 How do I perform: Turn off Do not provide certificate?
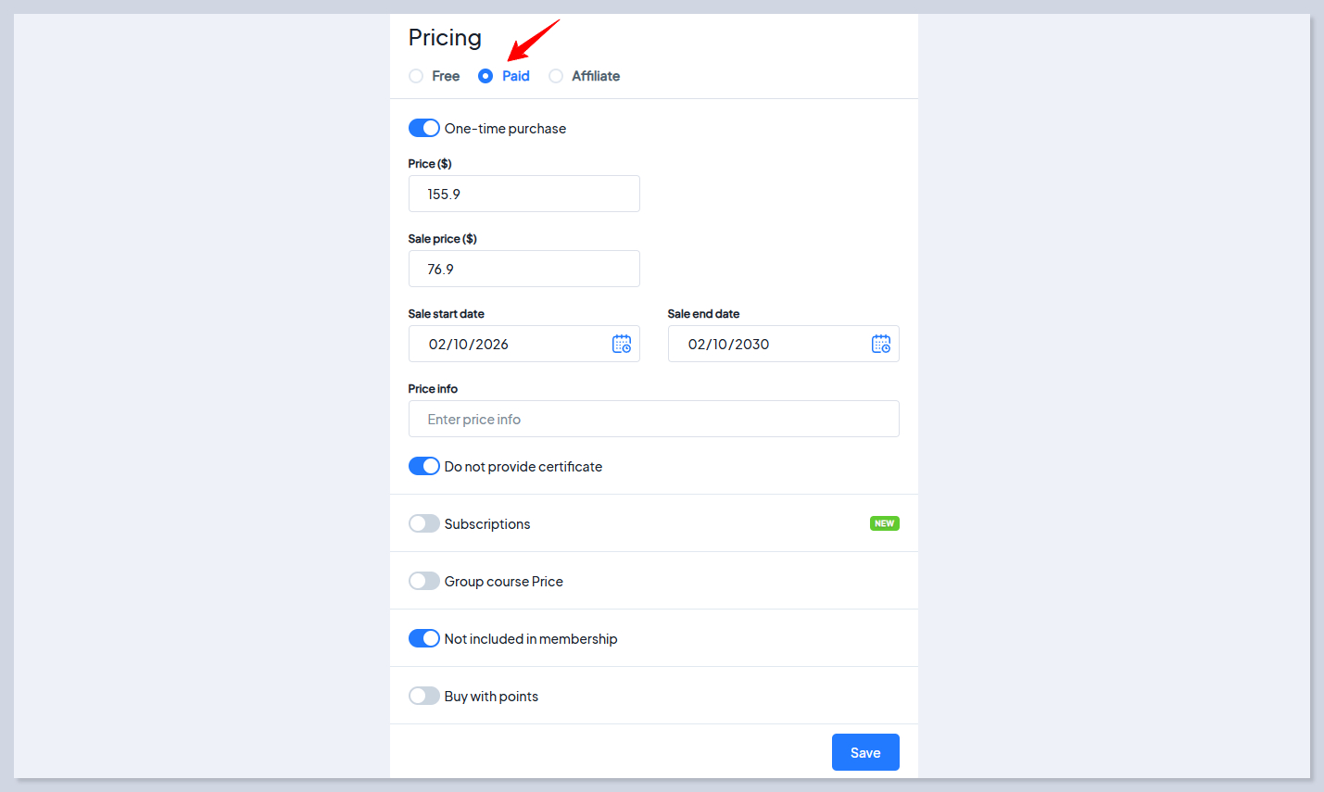424,466
